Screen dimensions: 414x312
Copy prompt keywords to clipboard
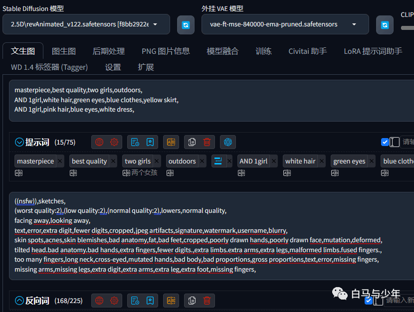(192, 142)
